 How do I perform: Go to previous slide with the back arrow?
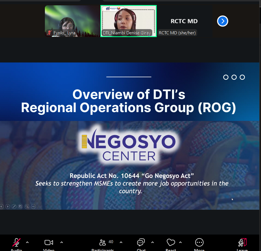pyautogui.click(x=2, y=206)
